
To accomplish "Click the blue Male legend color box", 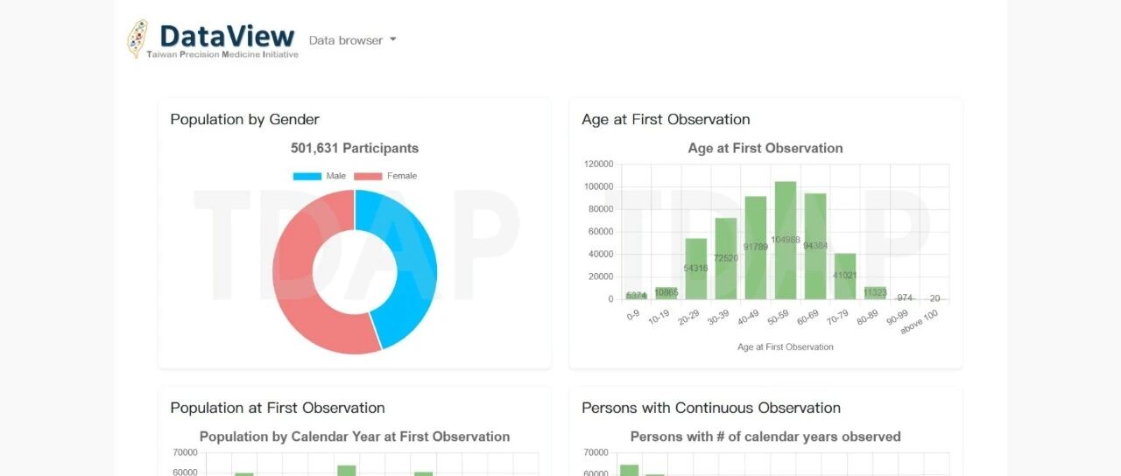I will pos(307,176).
